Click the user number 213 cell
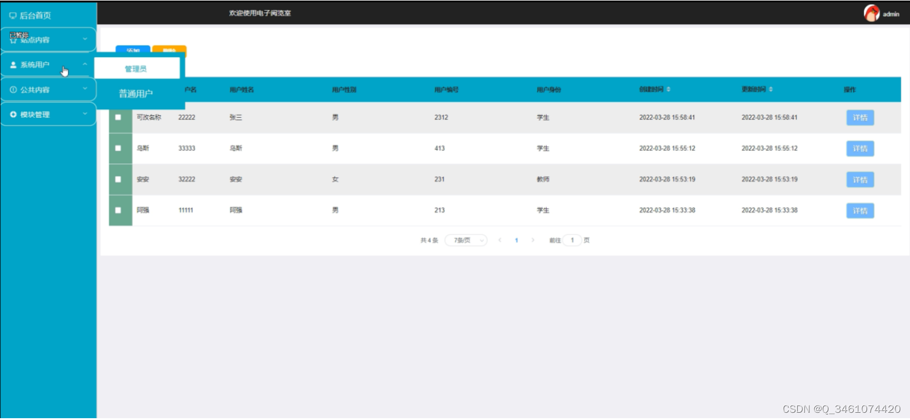This screenshot has height=420, width=910. pyautogui.click(x=439, y=210)
